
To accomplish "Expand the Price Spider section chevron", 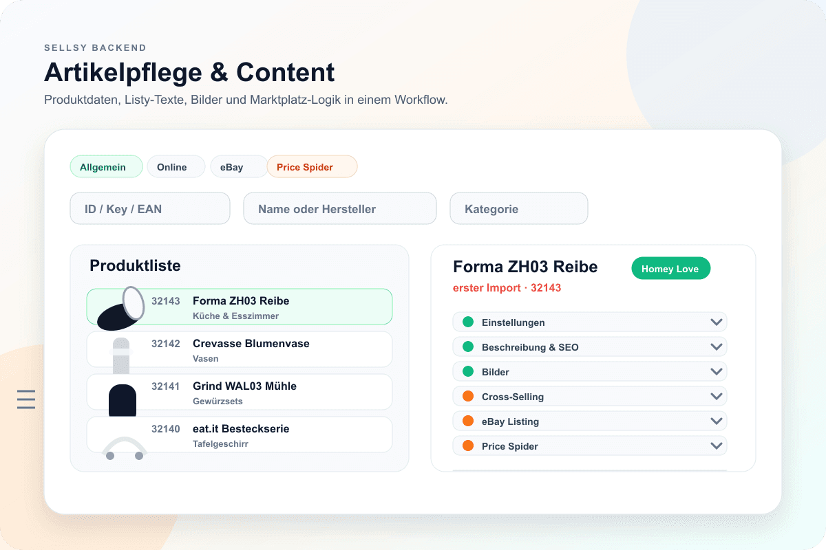I will coord(716,445).
